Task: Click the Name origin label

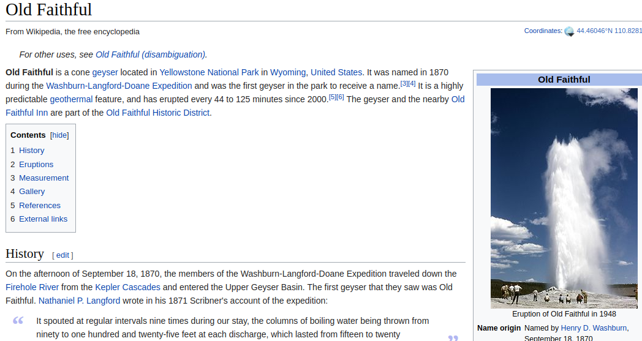Action: coord(499,328)
